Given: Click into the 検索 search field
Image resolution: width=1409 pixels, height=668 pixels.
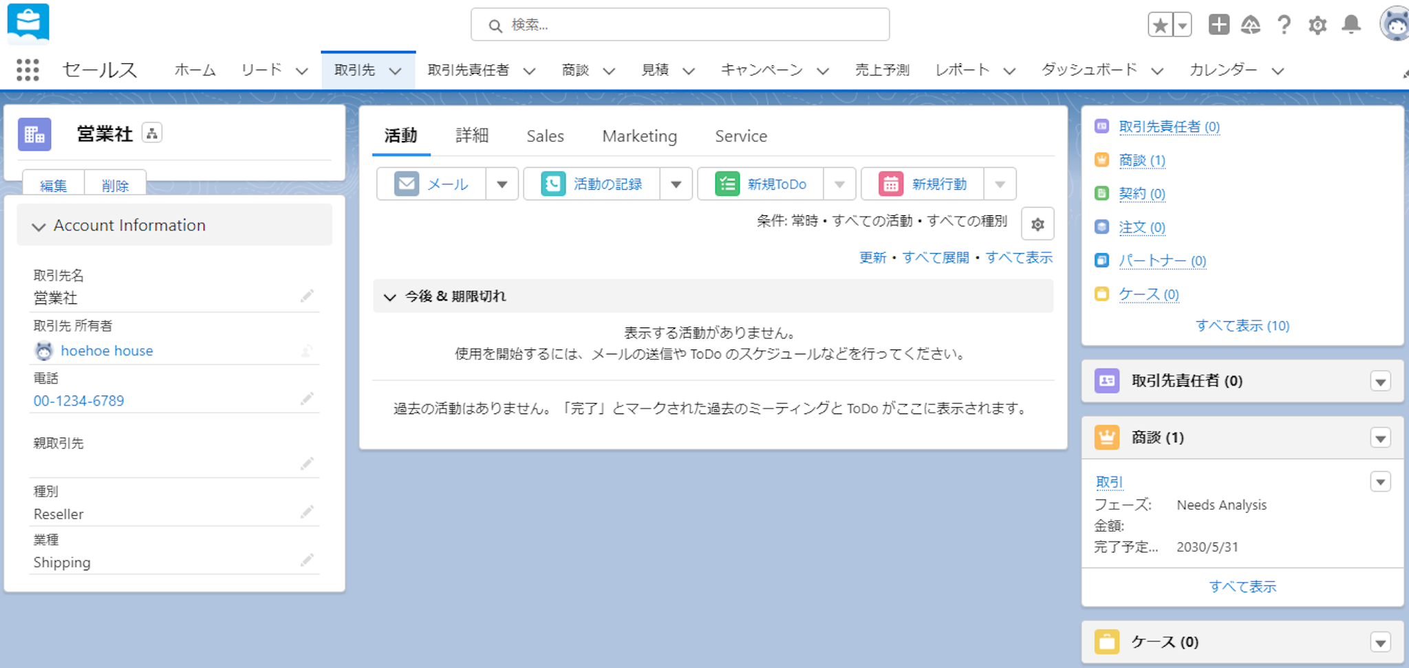Looking at the screenshot, I should pyautogui.click(x=680, y=25).
